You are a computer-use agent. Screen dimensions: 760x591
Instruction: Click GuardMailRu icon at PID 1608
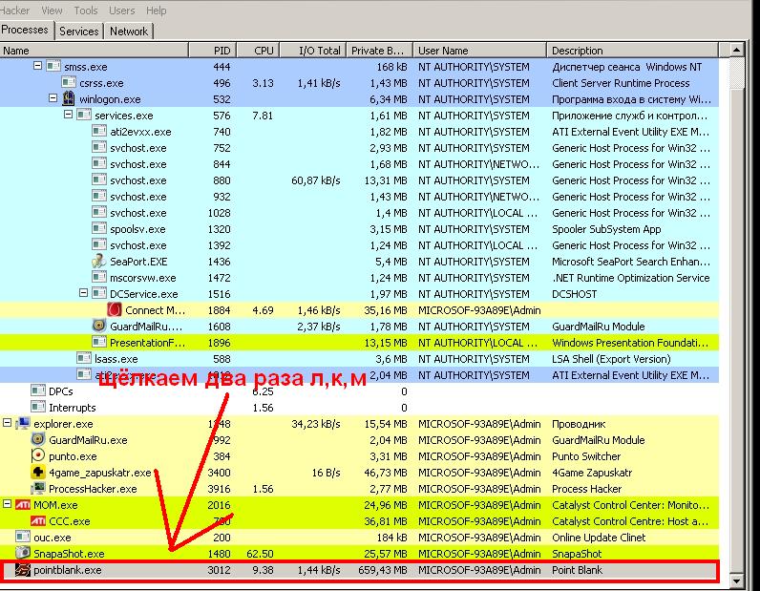(x=99, y=326)
